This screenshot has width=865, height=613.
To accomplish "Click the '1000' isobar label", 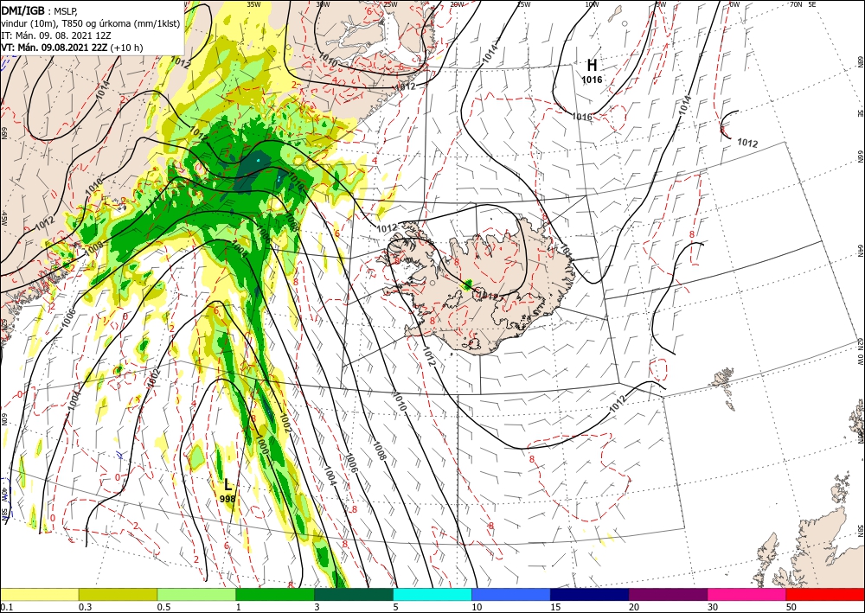I will (262, 445).
